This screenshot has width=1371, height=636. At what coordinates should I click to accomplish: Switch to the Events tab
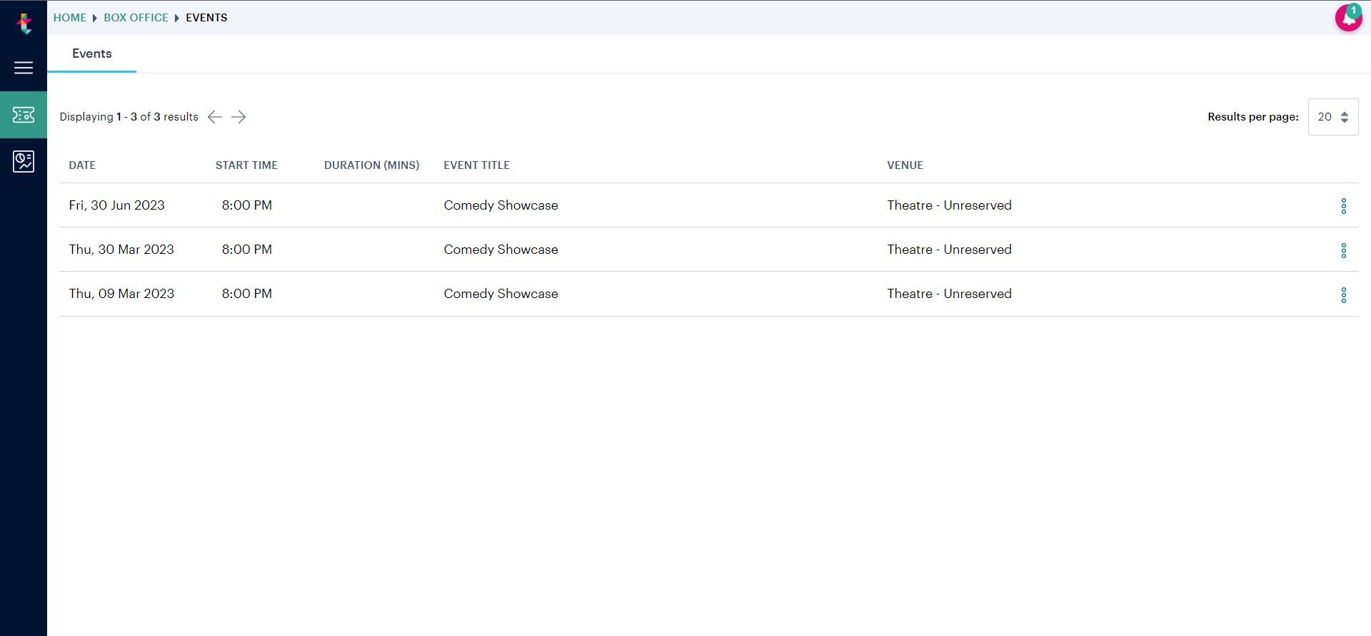(92, 53)
